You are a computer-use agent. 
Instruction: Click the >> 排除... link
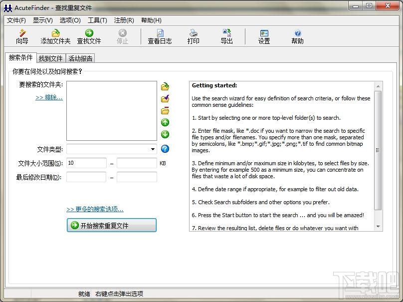coord(49,97)
